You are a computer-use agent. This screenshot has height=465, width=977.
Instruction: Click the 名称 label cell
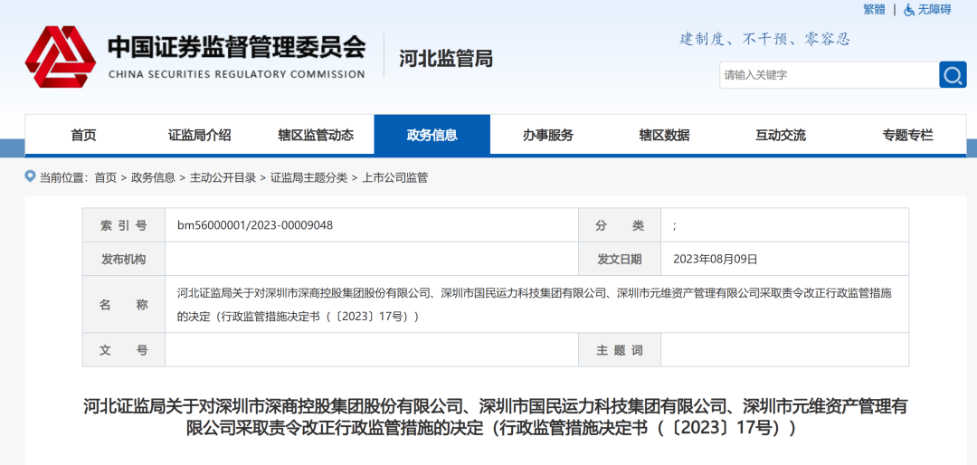[124, 305]
